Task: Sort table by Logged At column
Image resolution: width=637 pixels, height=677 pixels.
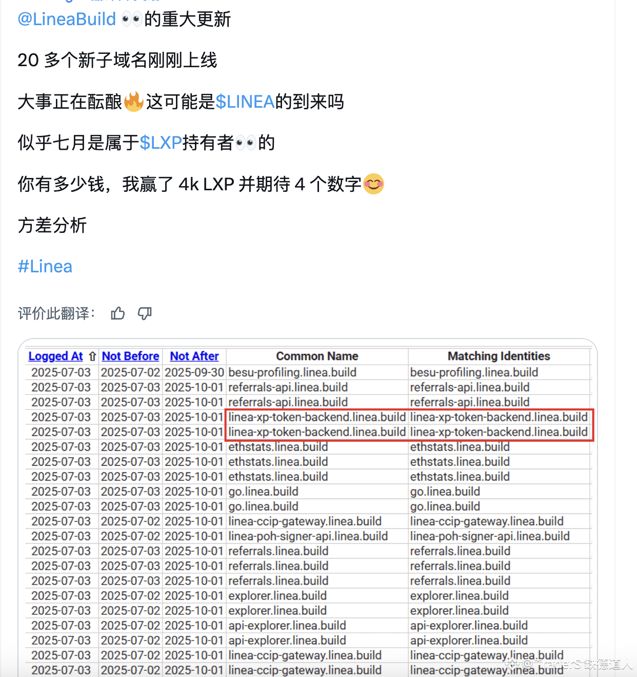Action: point(55,356)
